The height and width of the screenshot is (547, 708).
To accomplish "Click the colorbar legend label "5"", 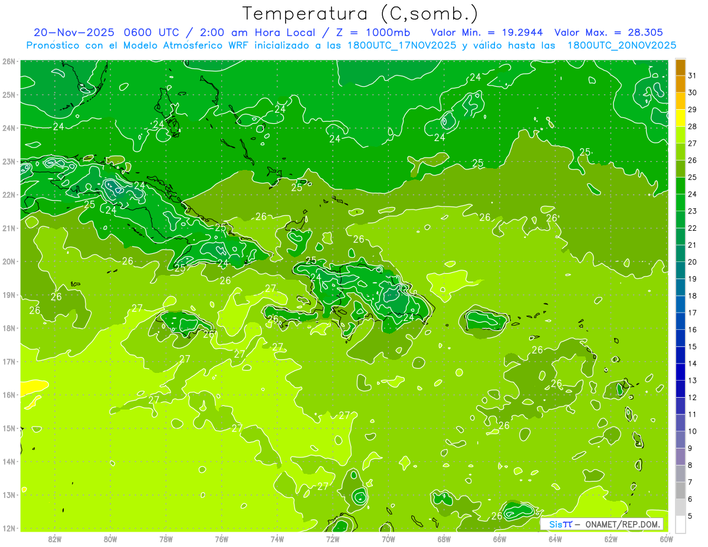I will [x=691, y=516].
